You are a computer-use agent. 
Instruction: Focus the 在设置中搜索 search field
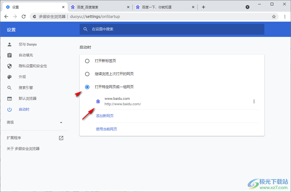click(x=172, y=29)
